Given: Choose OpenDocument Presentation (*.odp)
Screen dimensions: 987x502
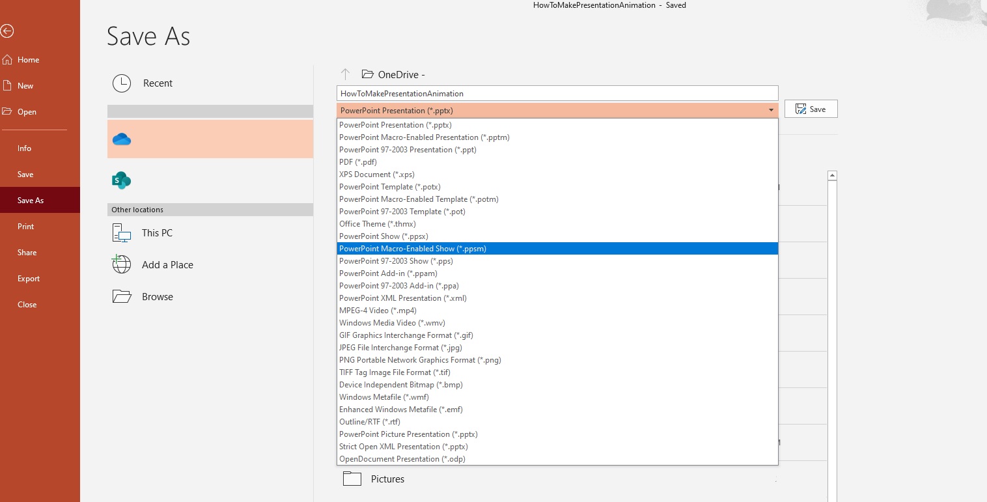Looking at the screenshot, I should [x=557, y=459].
